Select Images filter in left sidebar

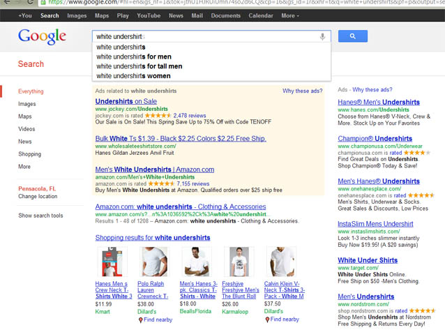(27, 104)
